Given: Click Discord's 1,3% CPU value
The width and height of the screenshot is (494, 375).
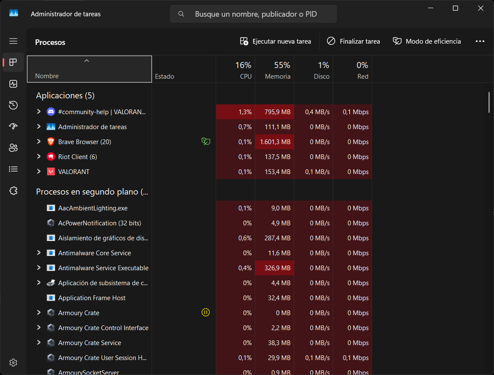Looking at the screenshot, I should pos(245,112).
